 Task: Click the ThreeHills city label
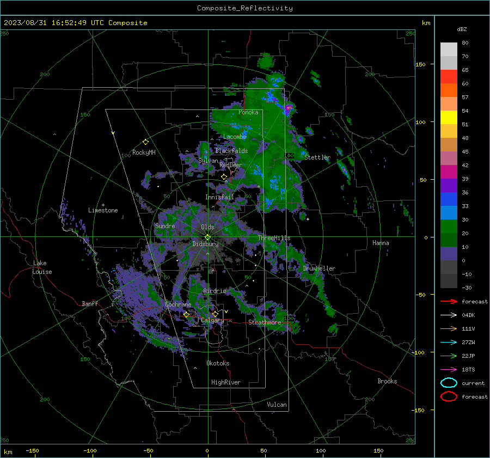(x=274, y=238)
